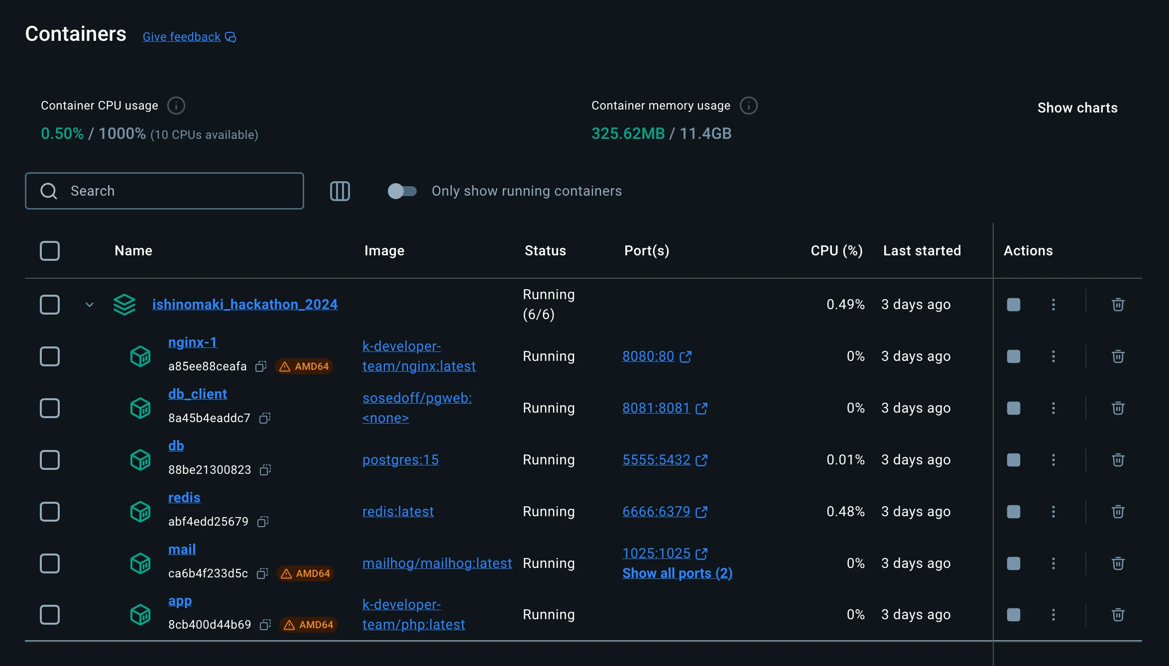Delete the redis container
This screenshot has height=666, width=1169.
[1118, 512]
